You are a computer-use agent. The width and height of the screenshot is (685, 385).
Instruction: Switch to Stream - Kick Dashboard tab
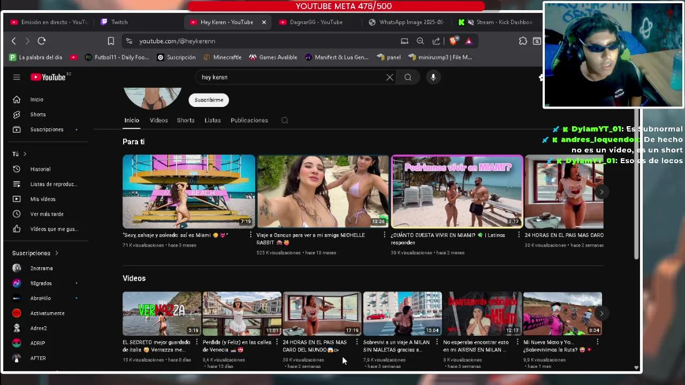497,22
